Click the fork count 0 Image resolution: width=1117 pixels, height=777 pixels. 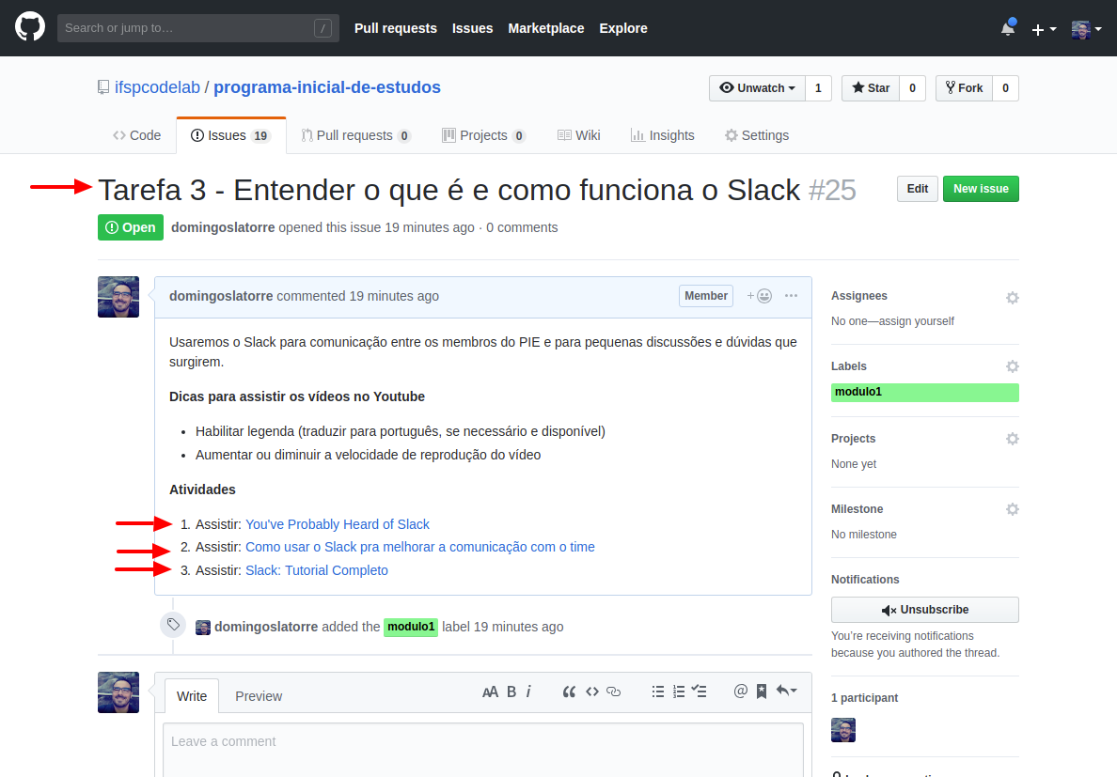pyautogui.click(x=1006, y=88)
